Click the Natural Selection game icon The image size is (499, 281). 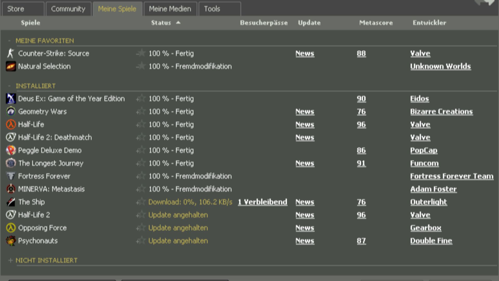(x=11, y=66)
